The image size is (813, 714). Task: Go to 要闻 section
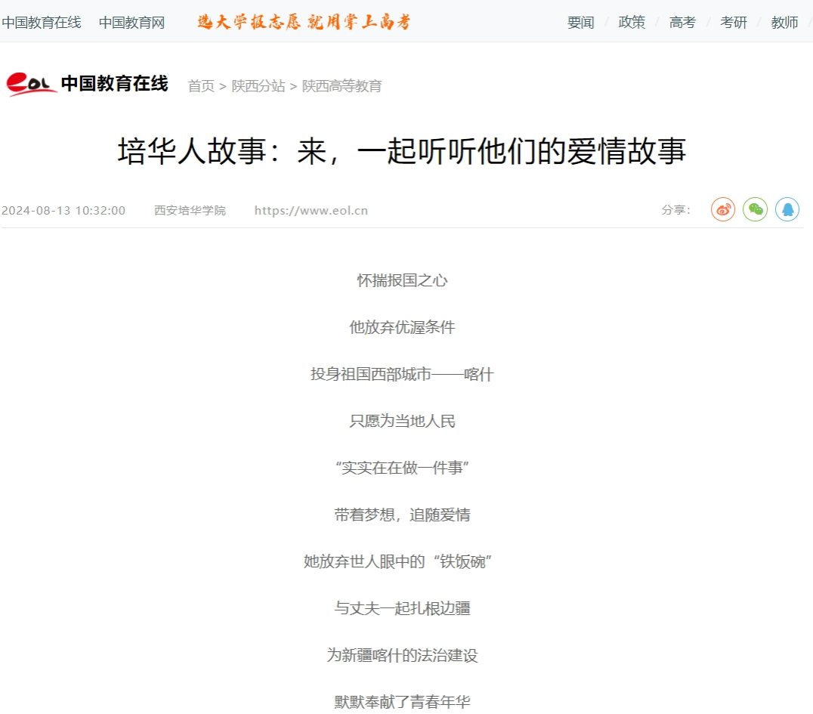[580, 22]
